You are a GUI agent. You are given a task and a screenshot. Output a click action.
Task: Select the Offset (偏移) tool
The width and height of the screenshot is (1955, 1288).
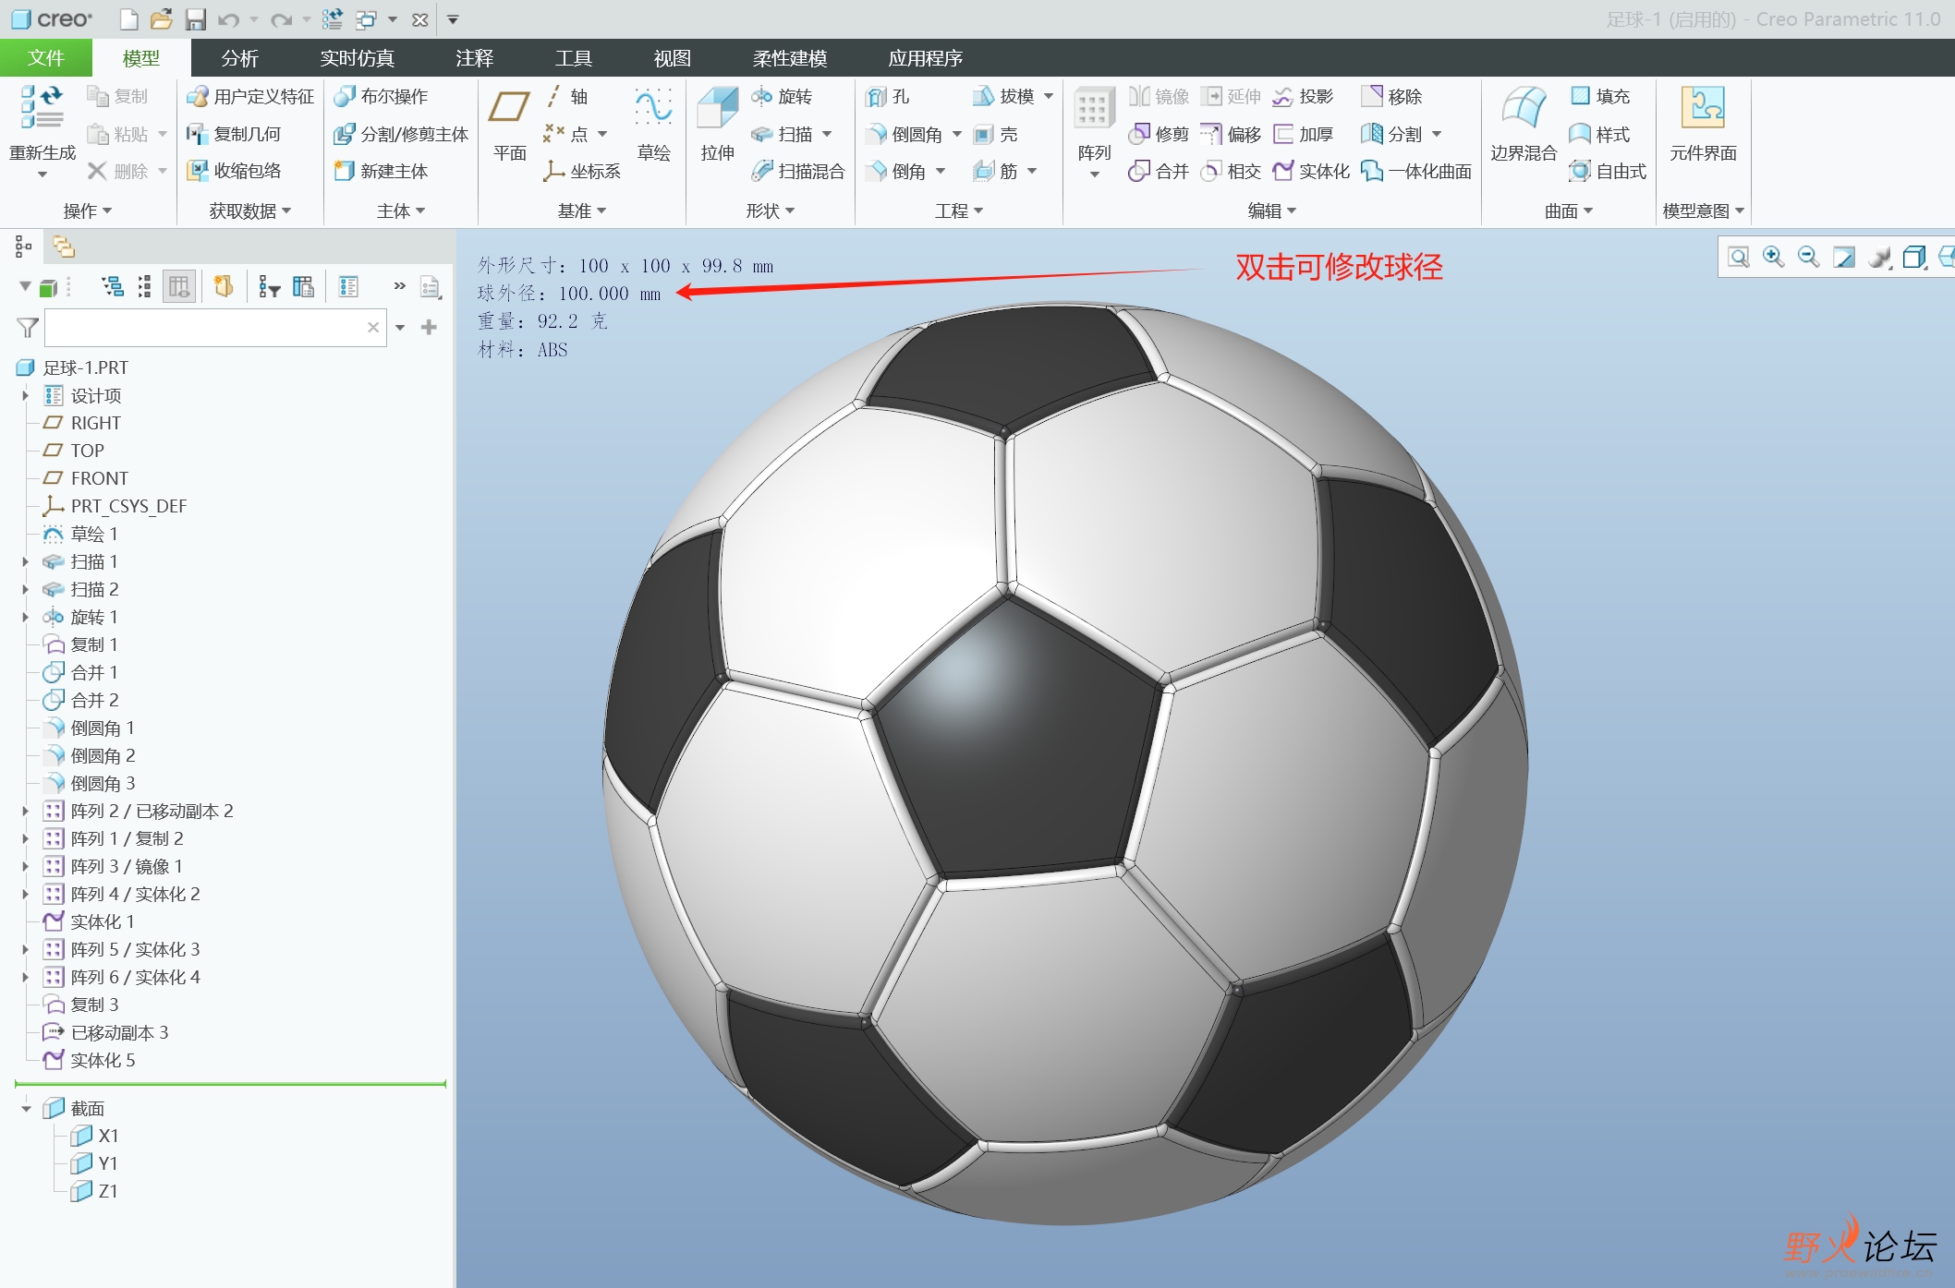pos(1231,134)
